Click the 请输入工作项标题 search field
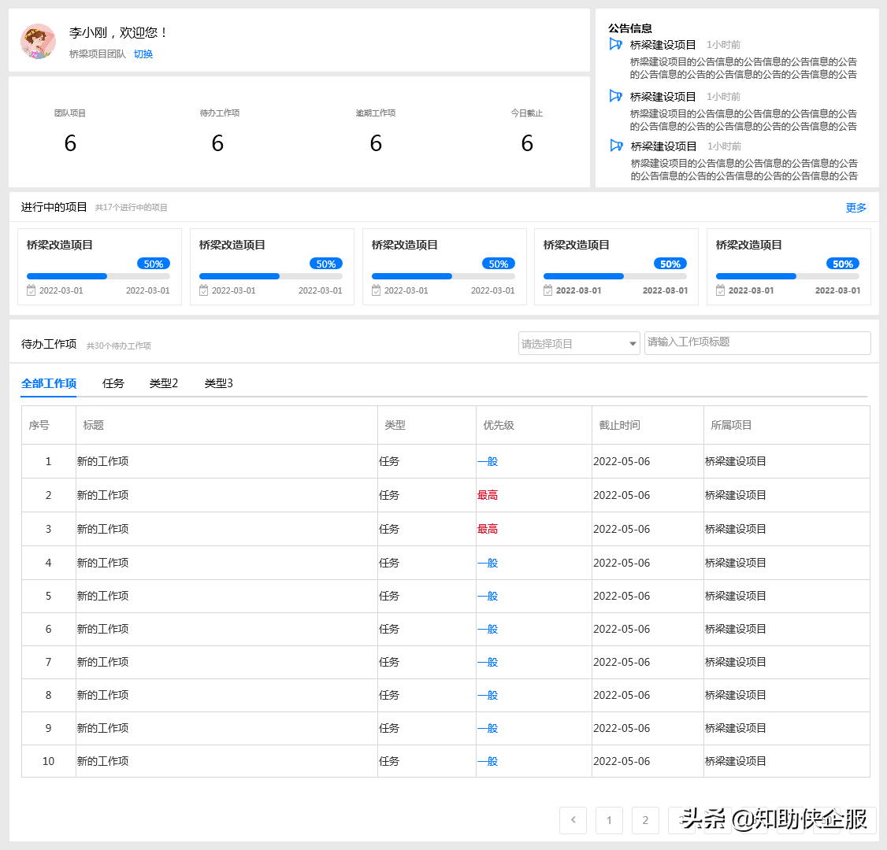This screenshot has height=850, width=887. pyautogui.click(x=757, y=343)
